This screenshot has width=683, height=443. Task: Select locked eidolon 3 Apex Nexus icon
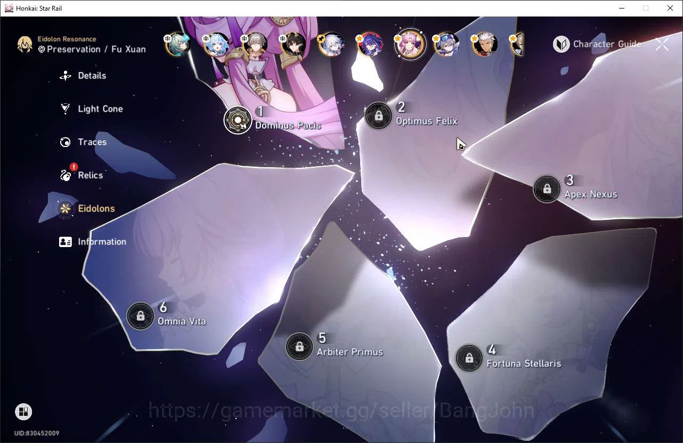click(547, 188)
